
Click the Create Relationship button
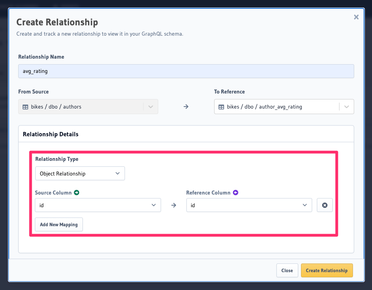327,270
